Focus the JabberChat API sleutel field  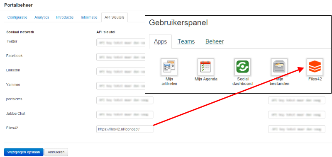pyautogui.click(x=125, y=114)
